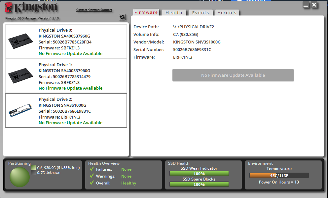Click the 'SSD Wear Indicator' label

[199, 168]
